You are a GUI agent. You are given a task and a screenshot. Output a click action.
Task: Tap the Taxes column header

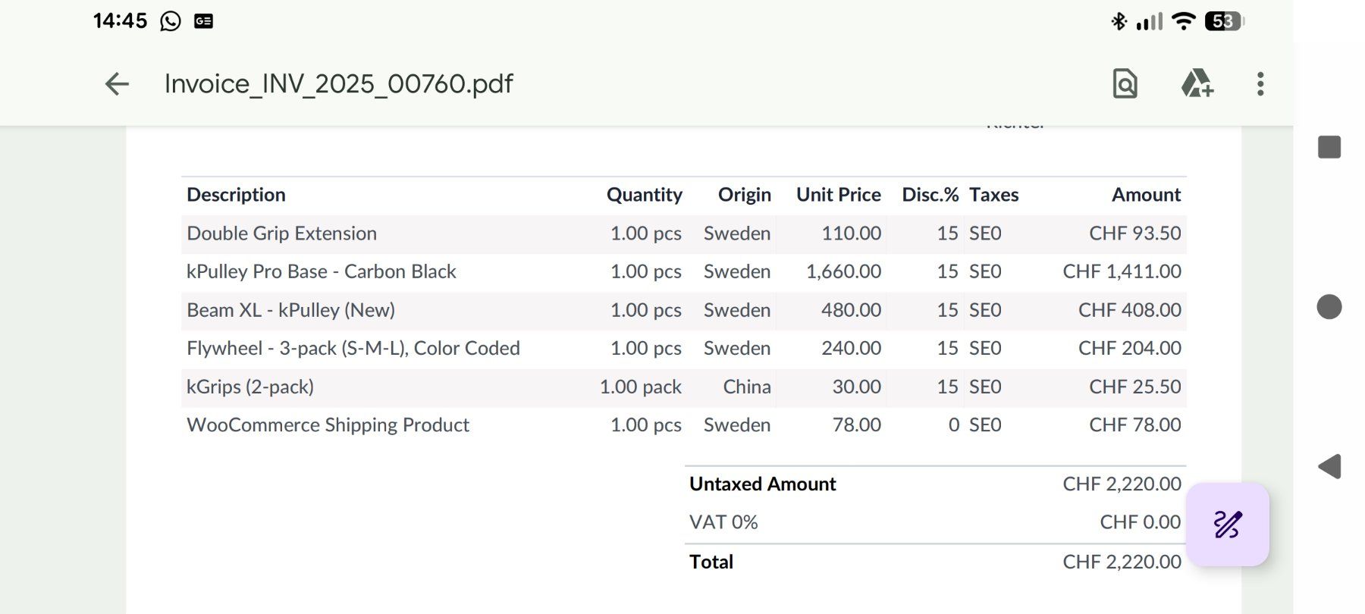[994, 195]
